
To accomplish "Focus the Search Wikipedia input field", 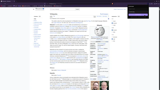I will point(63,9).
